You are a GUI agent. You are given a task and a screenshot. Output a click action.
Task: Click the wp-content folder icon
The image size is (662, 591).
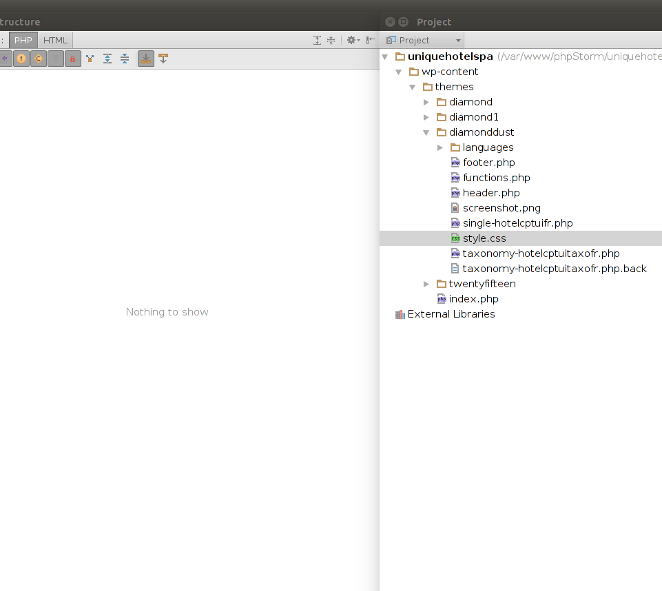(x=414, y=72)
